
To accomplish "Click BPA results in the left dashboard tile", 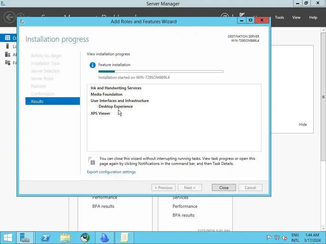I will coord(103,206).
